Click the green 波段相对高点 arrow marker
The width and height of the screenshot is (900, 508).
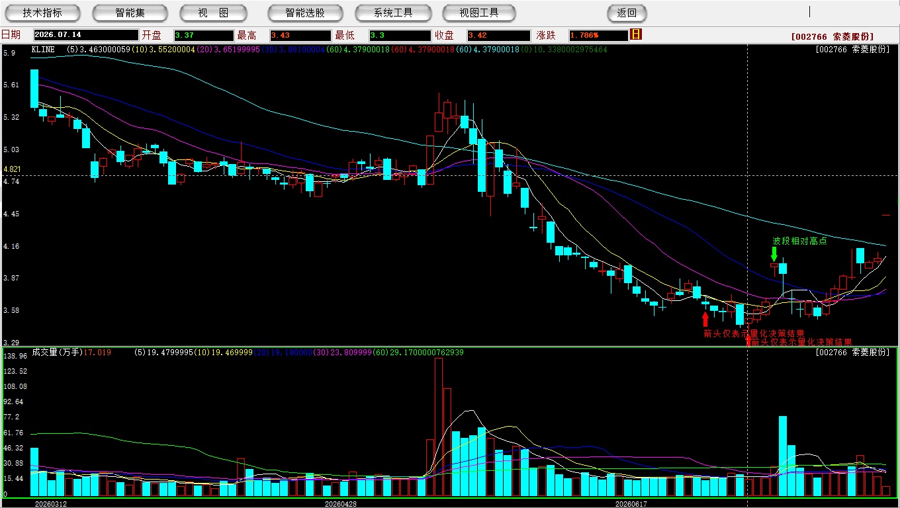coord(774,254)
